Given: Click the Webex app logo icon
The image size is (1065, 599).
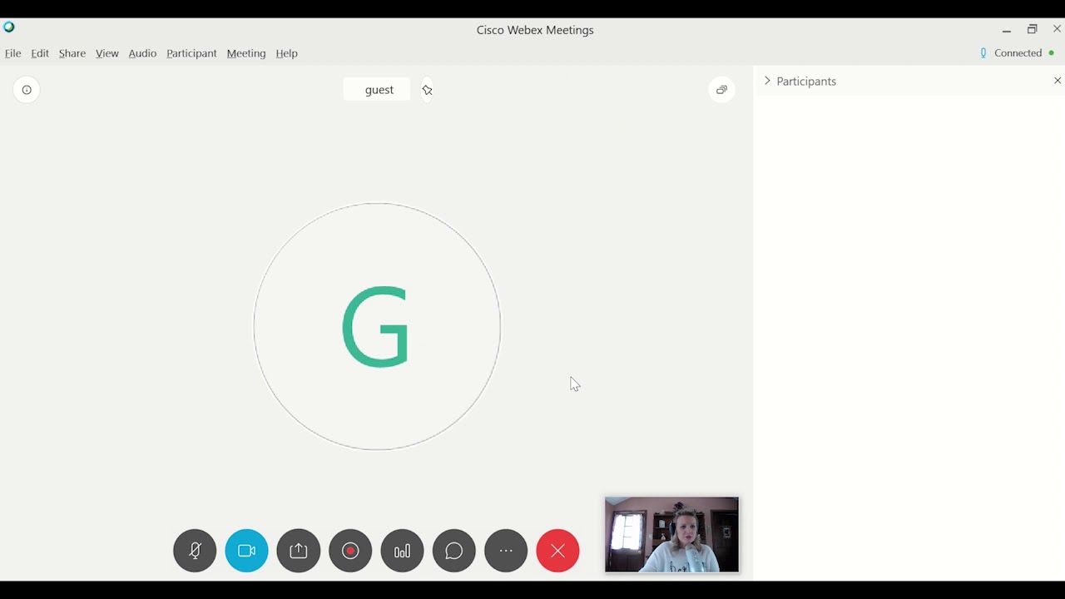Looking at the screenshot, I should click(8, 27).
